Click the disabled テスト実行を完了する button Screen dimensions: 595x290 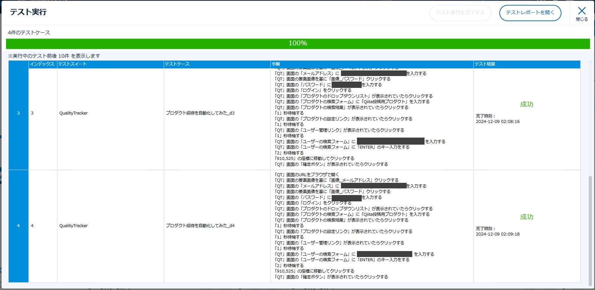pos(460,13)
